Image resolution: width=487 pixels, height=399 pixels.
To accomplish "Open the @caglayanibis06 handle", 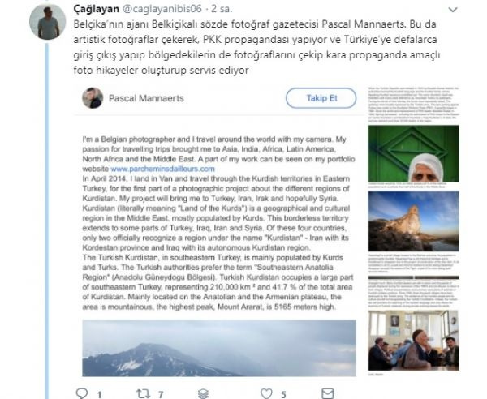I will pyautogui.click(x=162, y=9).
